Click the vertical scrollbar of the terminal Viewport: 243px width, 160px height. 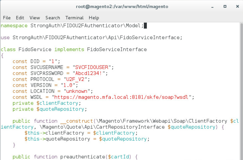click(241, 91)
